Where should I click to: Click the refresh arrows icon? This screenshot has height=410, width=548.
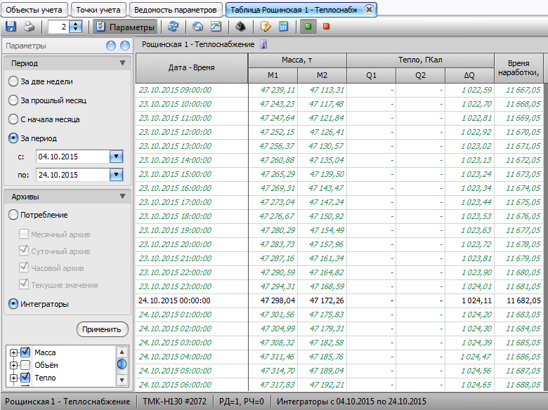(173, 27)
